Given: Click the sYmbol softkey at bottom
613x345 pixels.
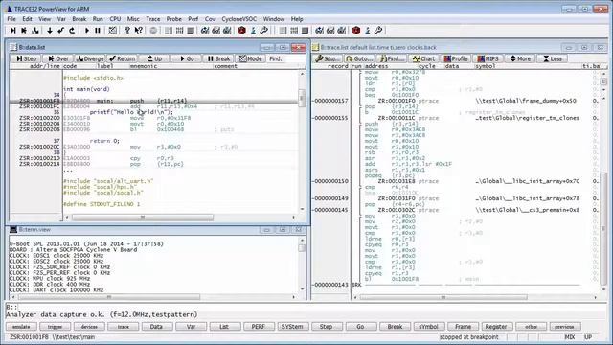Looking at the screenshot, I should pyautogui.click(x=428, y=326).
